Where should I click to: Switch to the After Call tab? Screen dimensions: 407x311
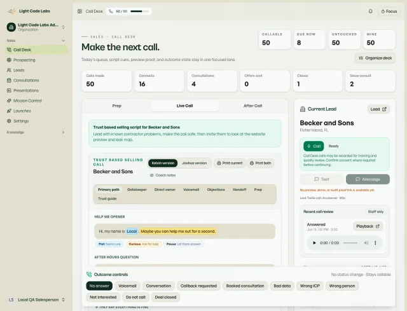253,106
